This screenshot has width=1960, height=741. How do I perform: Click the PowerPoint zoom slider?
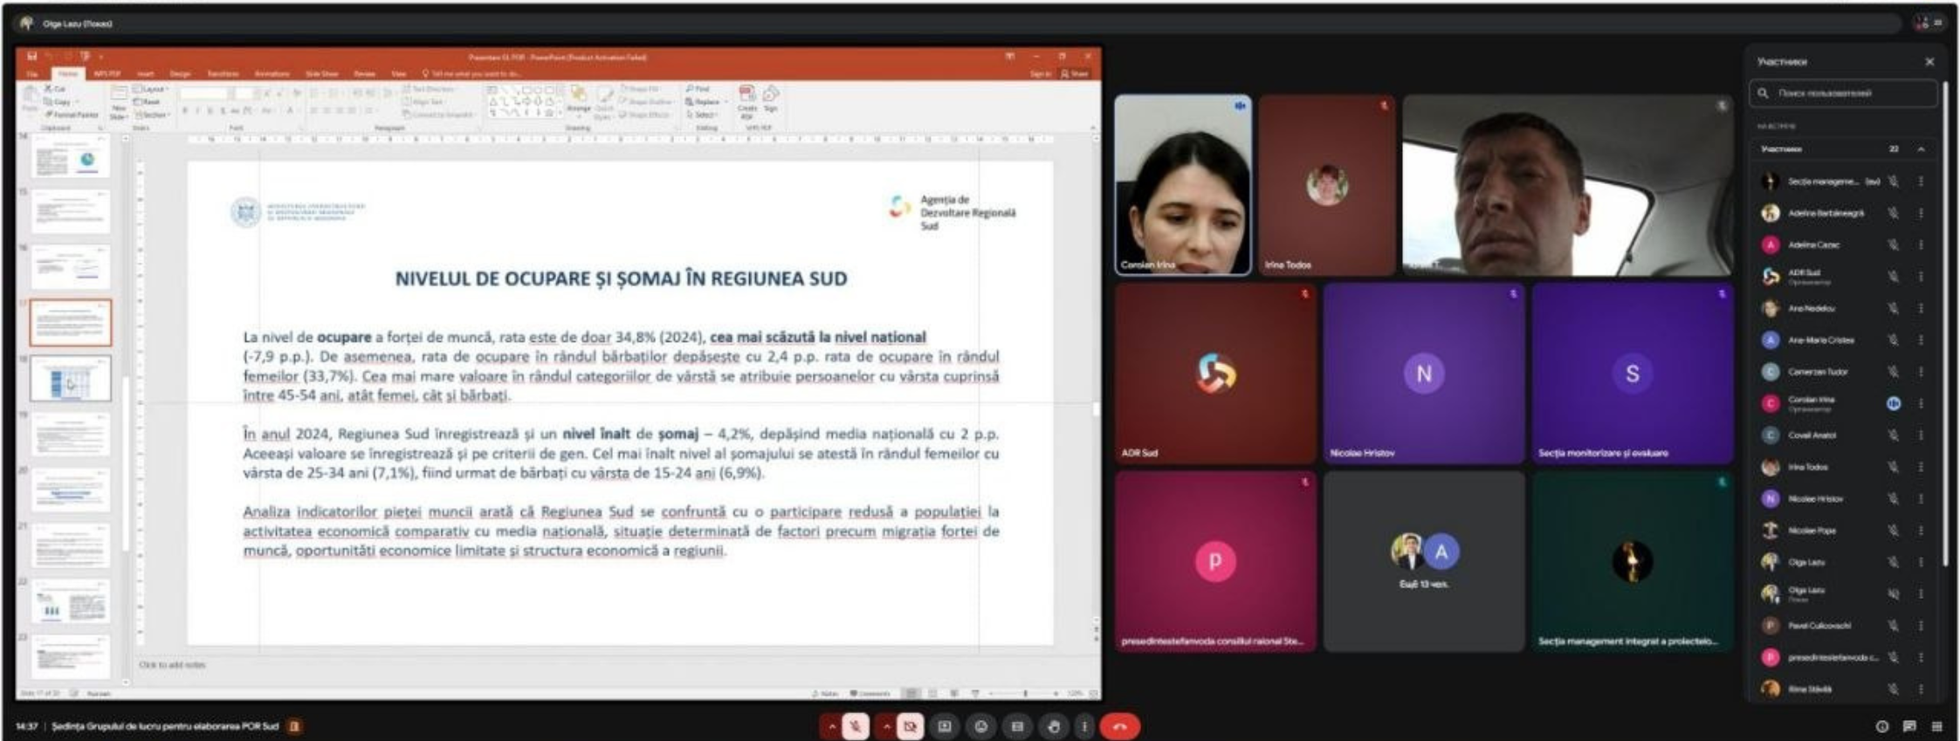(x=1025, y=694)
